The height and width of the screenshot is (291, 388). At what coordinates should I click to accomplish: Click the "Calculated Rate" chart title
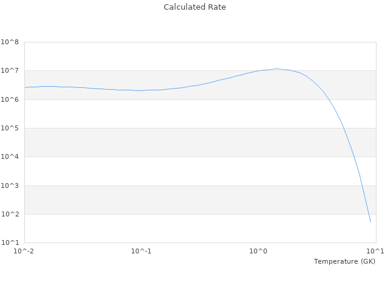195,7
